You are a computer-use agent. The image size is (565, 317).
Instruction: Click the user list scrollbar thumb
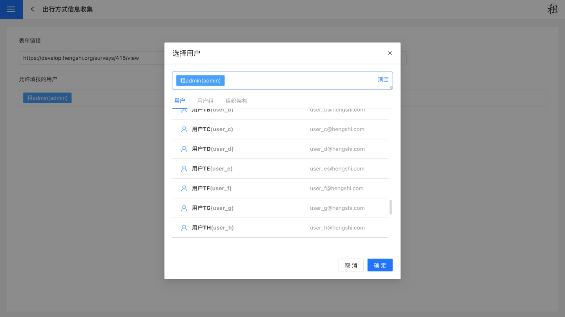click(390, 207)
